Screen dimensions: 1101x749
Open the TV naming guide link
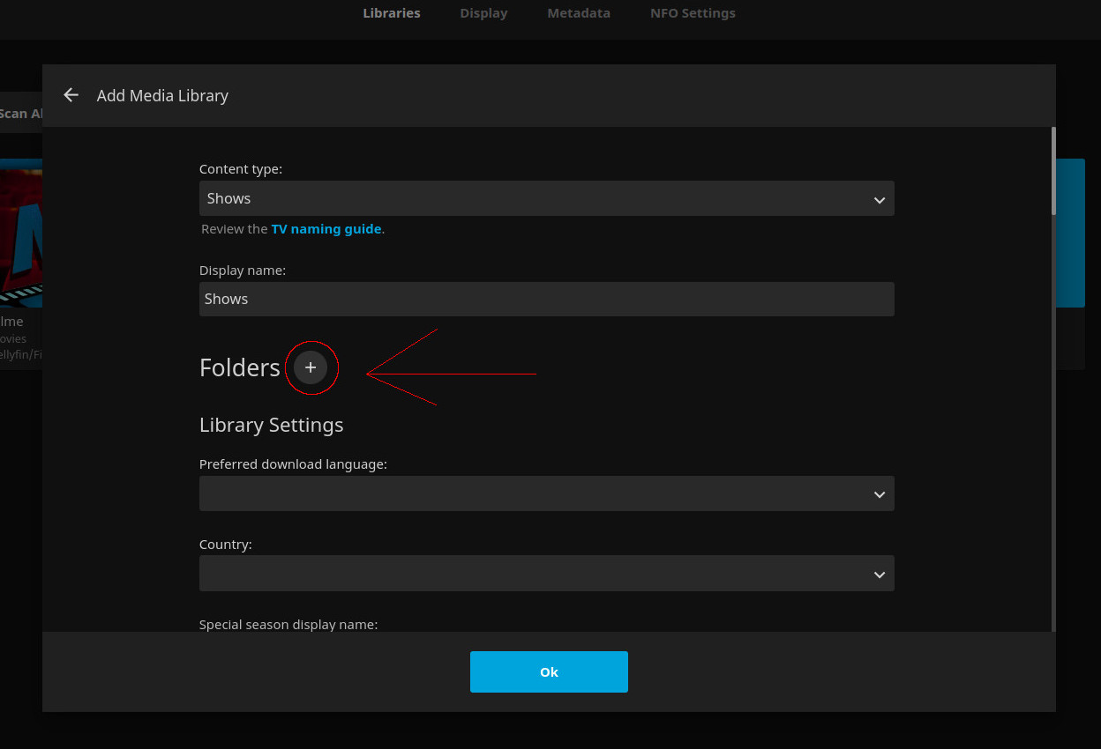click(x=326, y=229)
